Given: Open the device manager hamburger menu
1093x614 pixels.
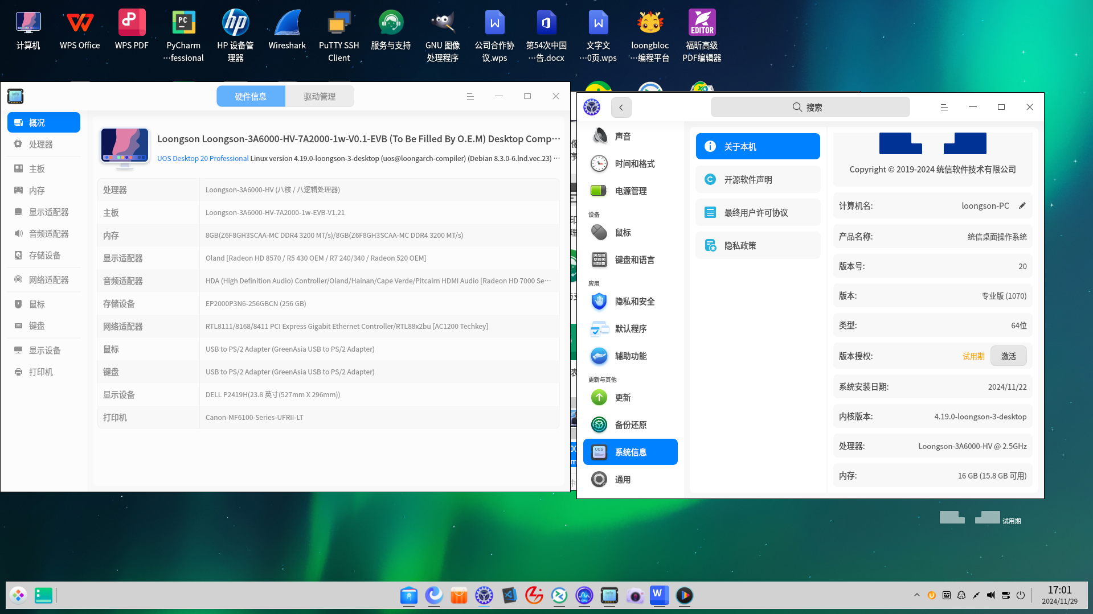Looking at the screenshot, I should tap(470, 96).
